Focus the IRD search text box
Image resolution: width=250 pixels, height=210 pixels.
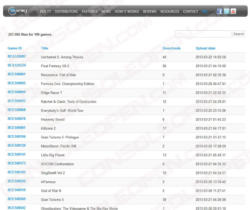[203, 34]
